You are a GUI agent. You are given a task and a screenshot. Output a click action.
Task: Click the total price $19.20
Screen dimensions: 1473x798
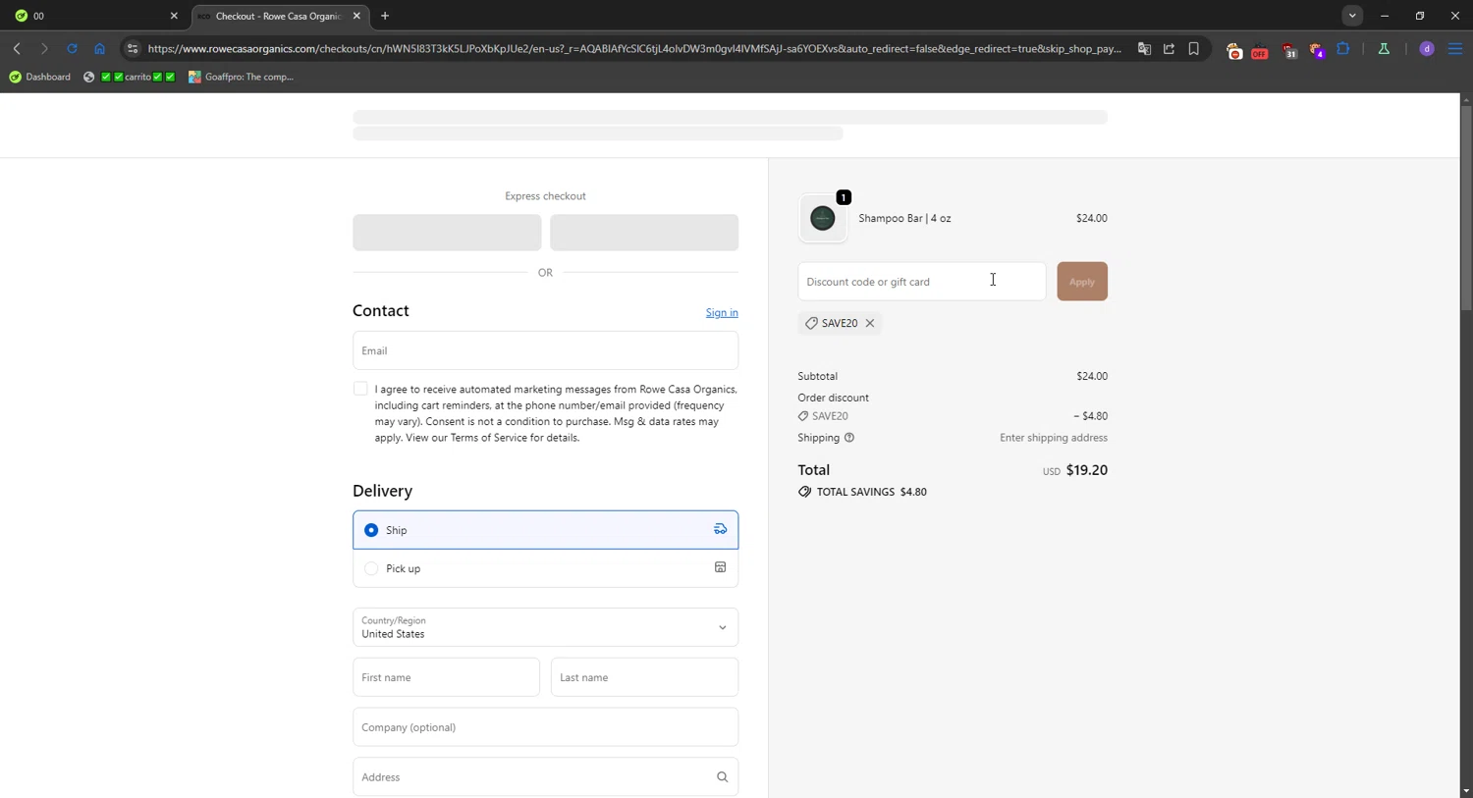point(1086,470)
